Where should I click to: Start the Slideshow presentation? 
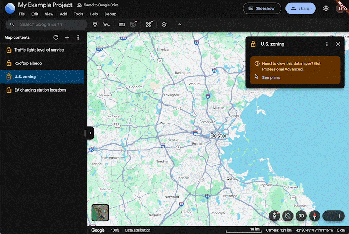(262, 8)
